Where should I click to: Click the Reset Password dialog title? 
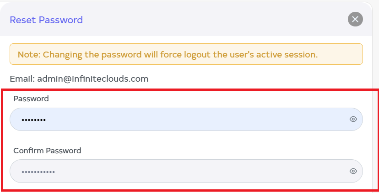[x=46, y=20]
